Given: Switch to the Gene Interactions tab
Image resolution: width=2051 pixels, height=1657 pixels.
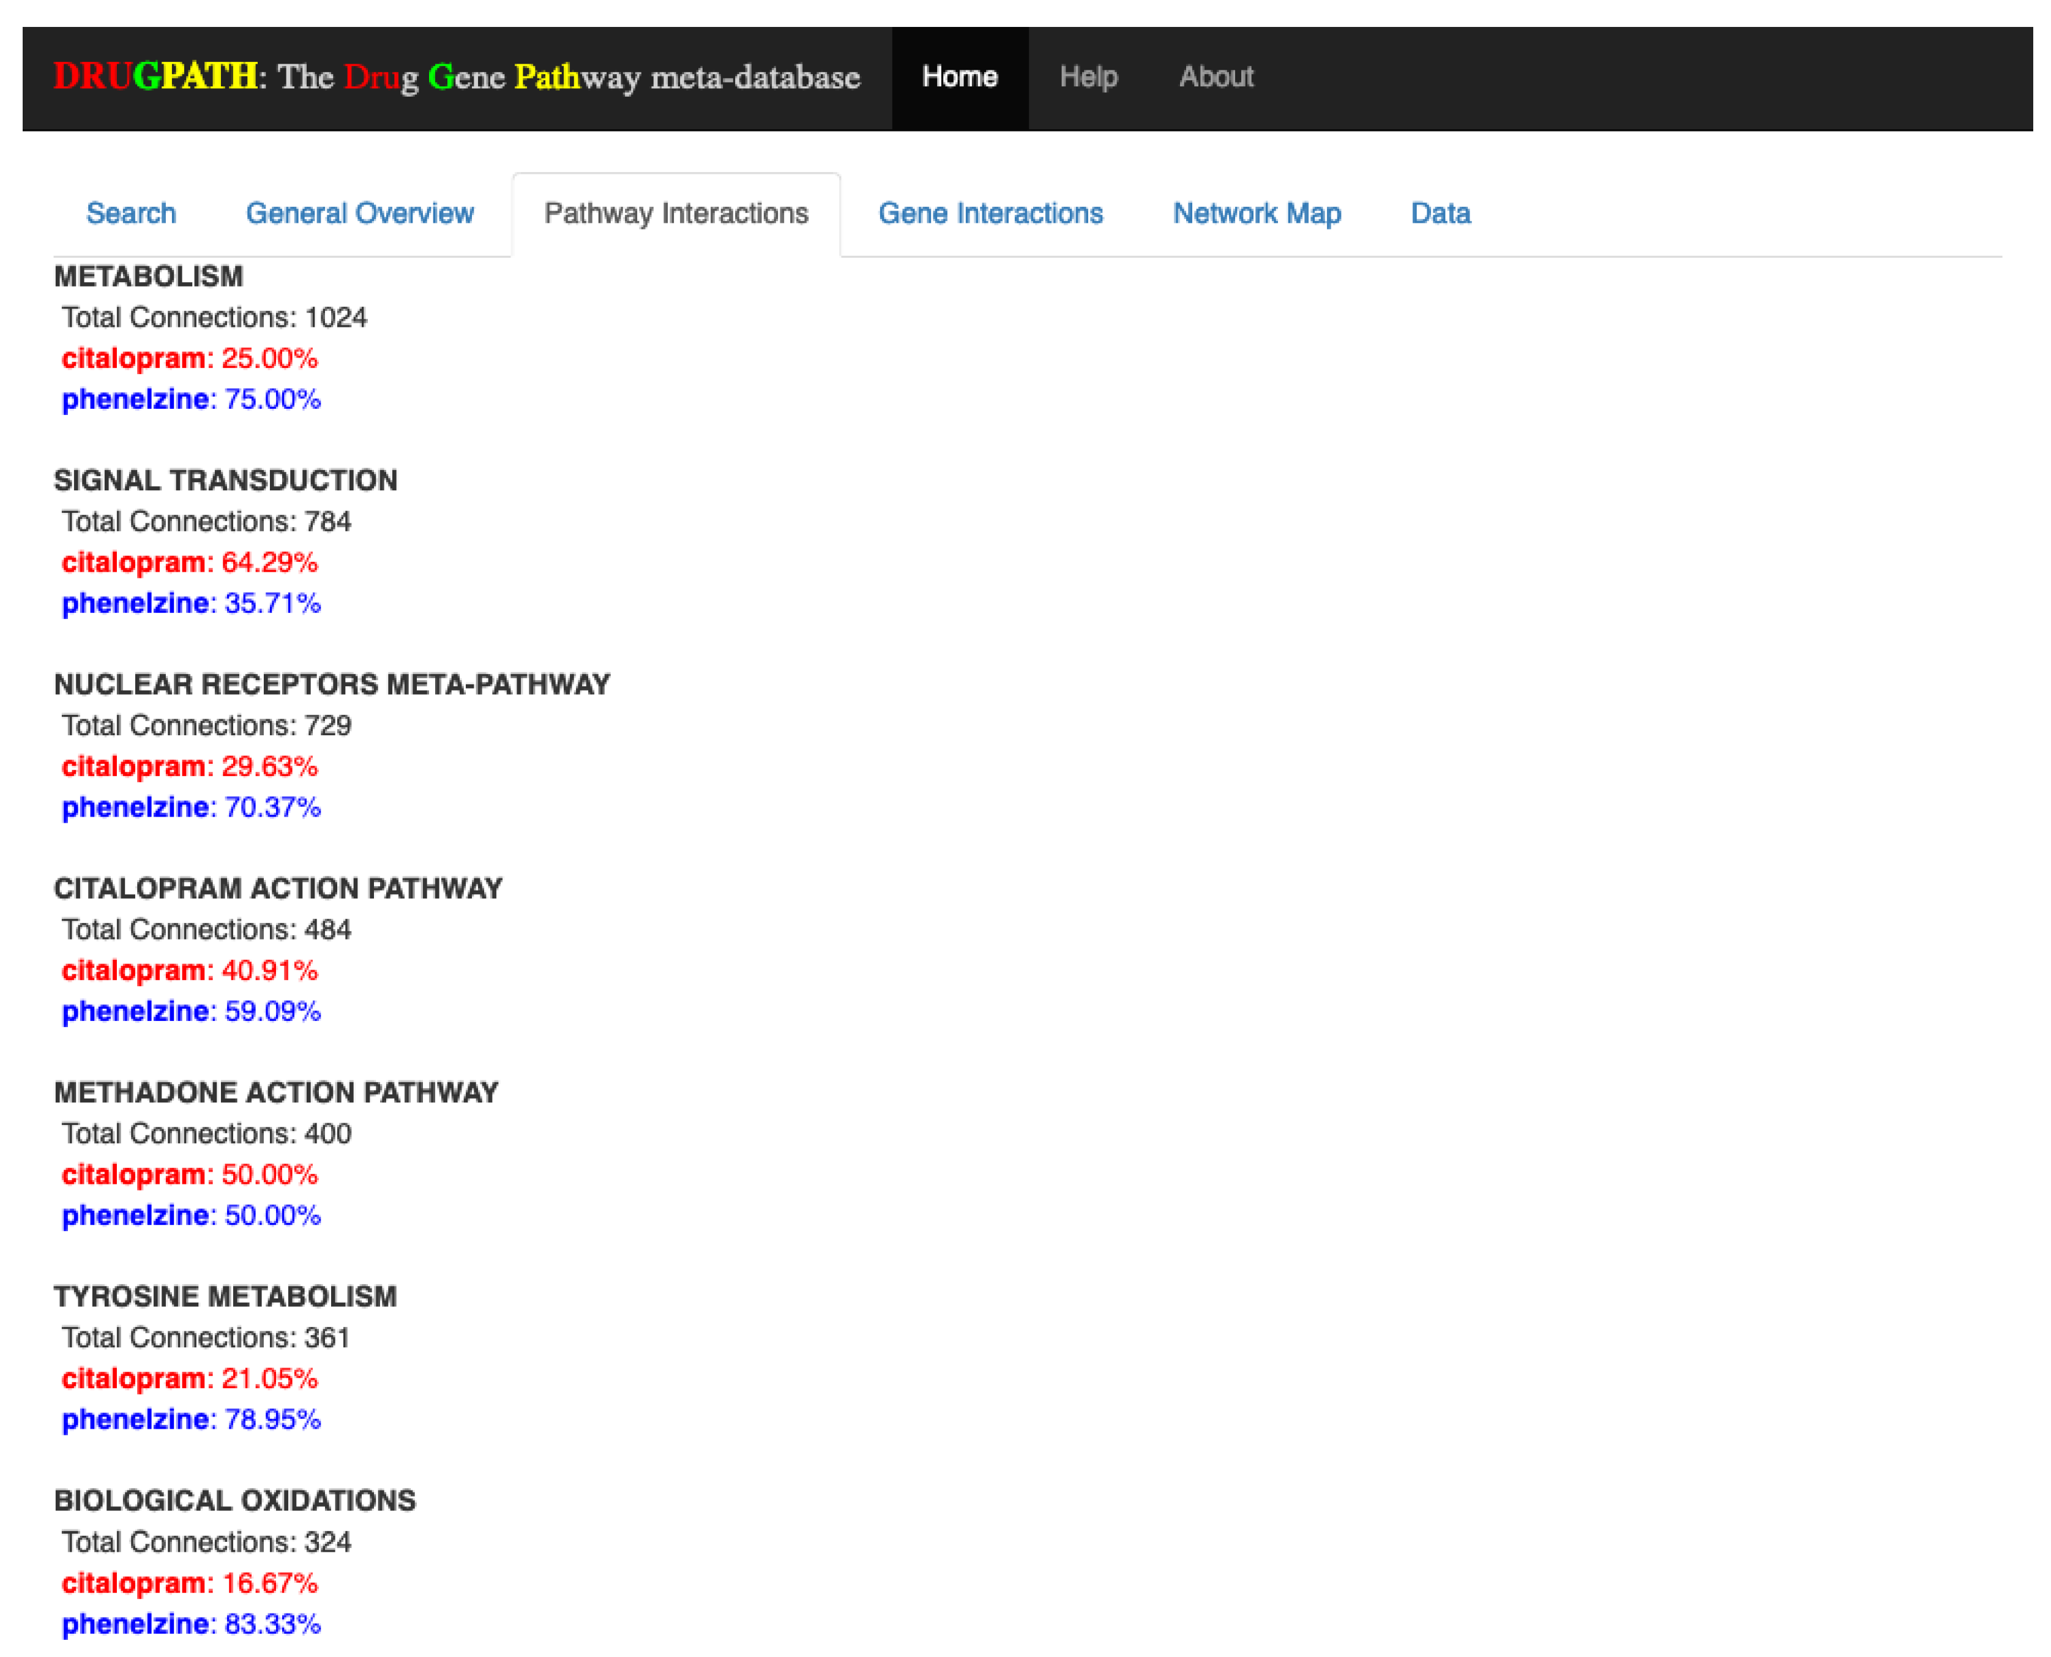Looking at the screenshot, I should tap(990, 213).
